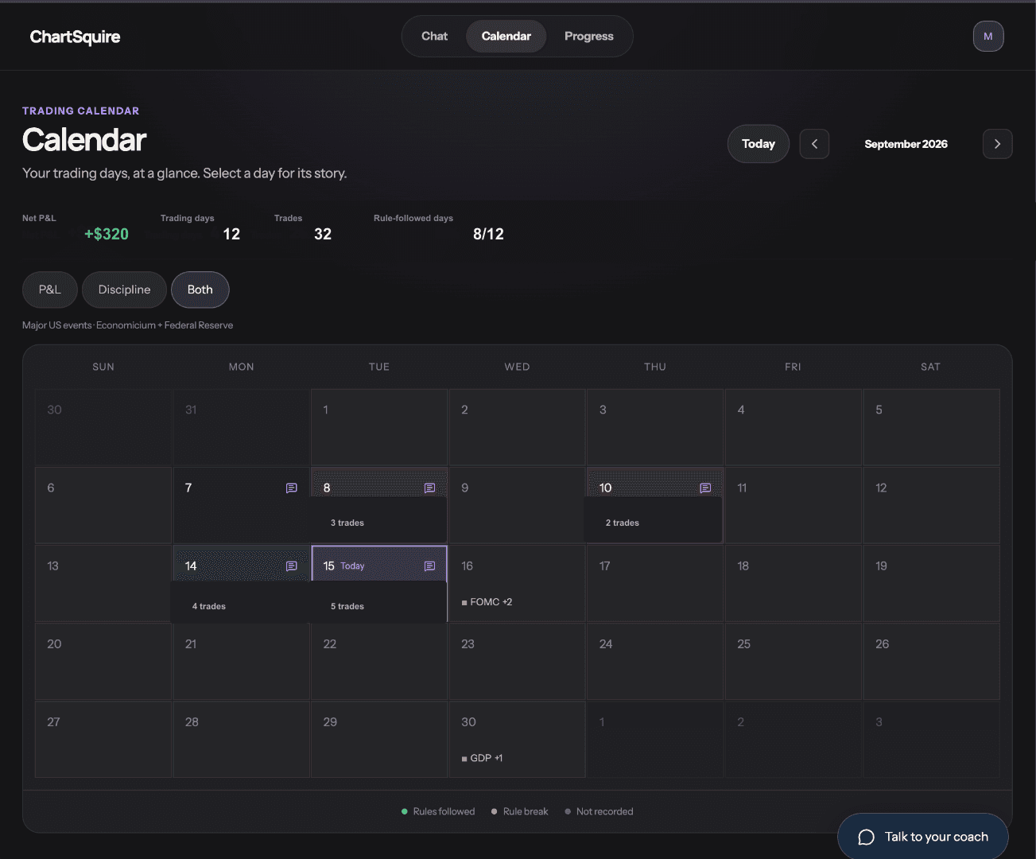Image resolution: width=1036 pixels, height=859 pixels.
Task: Select the '5 trades' entry on September 15
Action: pos(347,606)
